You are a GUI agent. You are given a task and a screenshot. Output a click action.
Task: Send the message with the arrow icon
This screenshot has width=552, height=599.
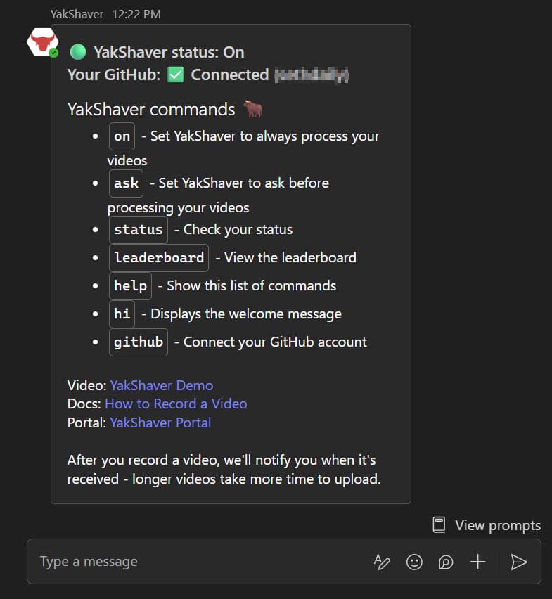point(519,562)
